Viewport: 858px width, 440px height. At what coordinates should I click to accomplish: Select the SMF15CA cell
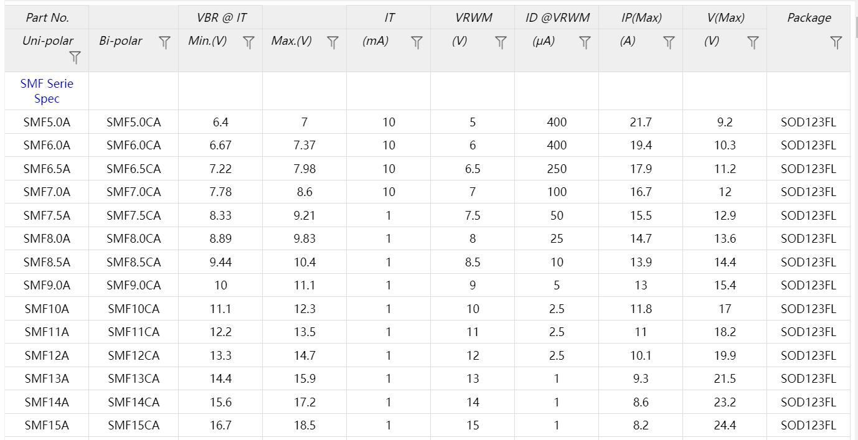coord(133,426)
